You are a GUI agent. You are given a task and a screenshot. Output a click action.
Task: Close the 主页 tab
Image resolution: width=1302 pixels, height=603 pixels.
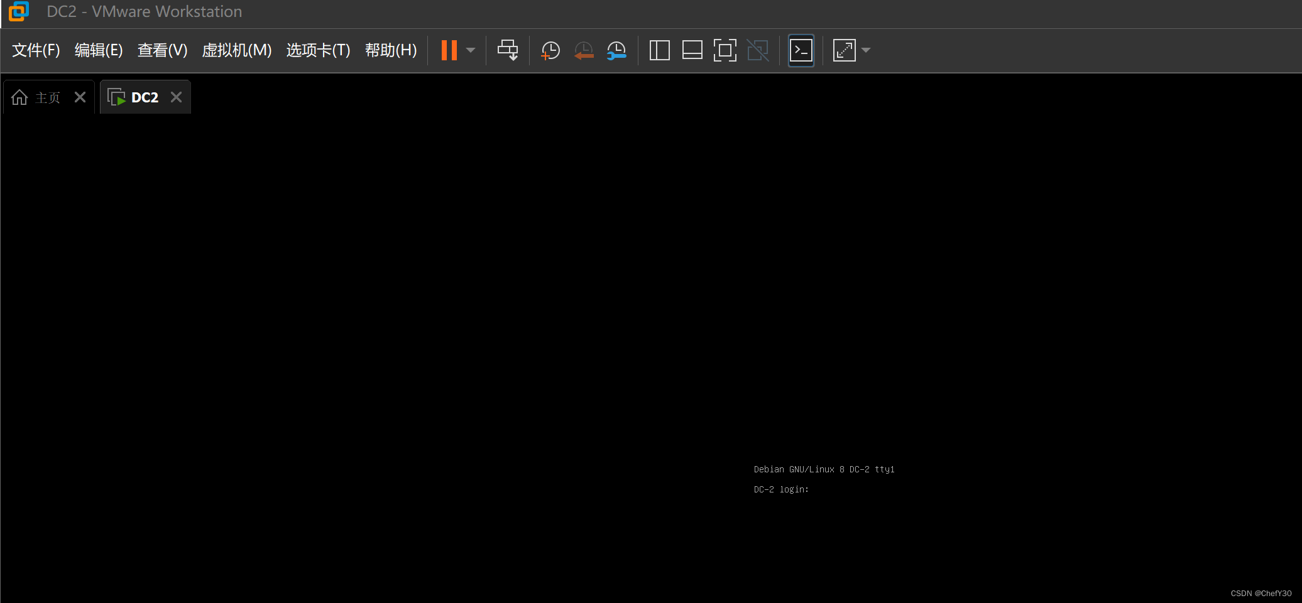(x=80, y=97)
